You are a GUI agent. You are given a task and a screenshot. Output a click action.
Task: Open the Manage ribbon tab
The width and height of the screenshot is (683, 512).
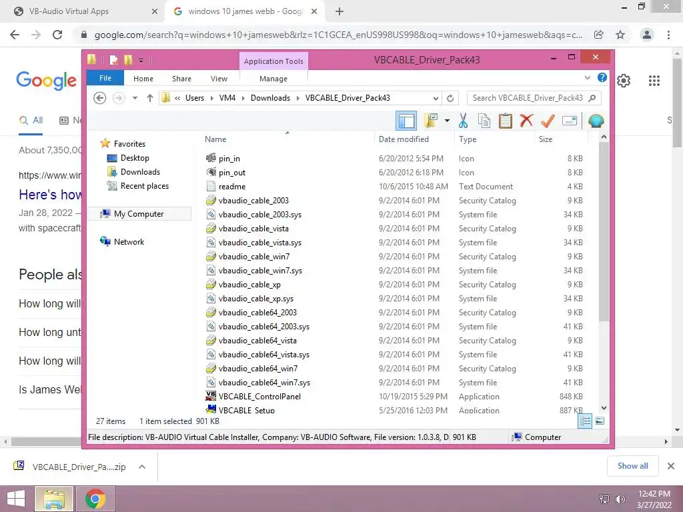[x=273, y=79]
